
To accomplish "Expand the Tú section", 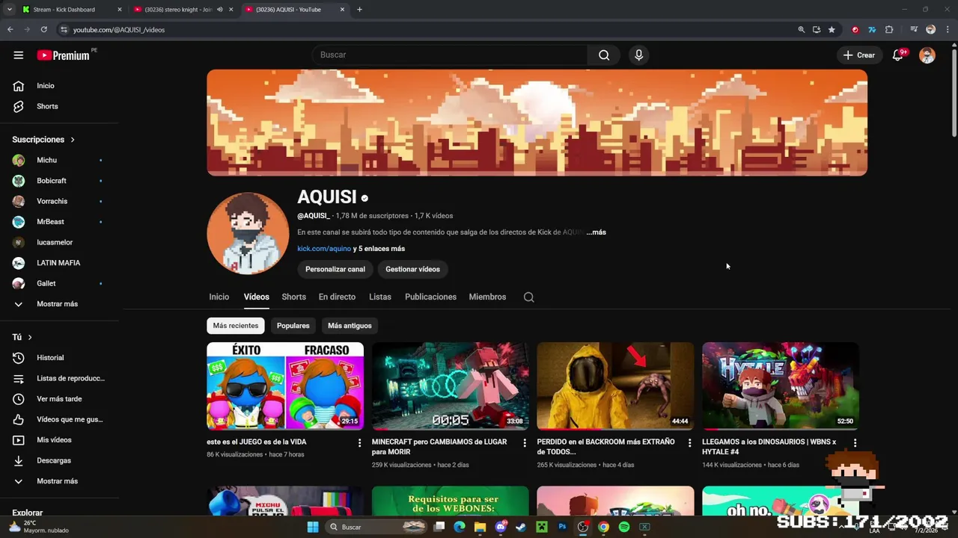I will click(x=29, y=337).
